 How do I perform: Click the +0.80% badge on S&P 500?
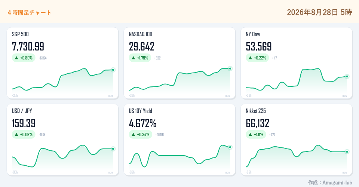click(x=24, y=58)
